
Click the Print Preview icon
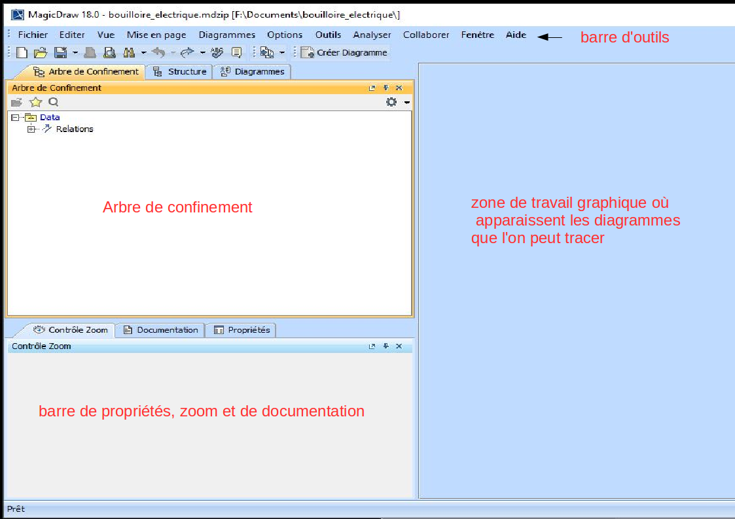[109, 53]
